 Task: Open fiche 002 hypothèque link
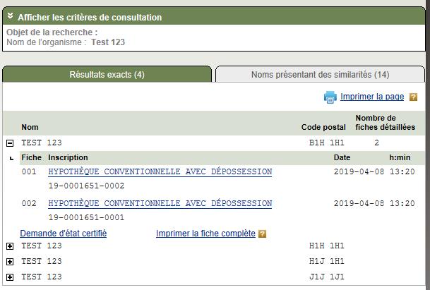[160, 204]
